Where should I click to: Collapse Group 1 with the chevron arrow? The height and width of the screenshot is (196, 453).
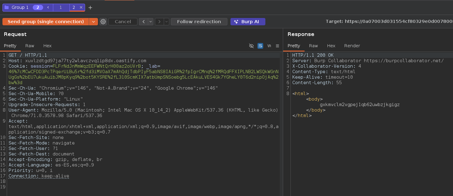pyautogui.click(x=48, y=7)
